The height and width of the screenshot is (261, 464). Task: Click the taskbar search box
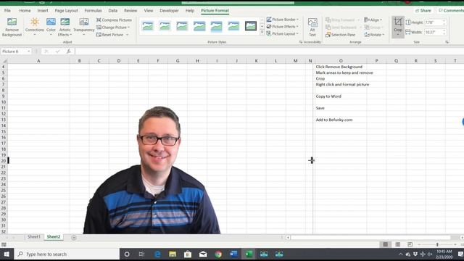[x=67, y=254]
